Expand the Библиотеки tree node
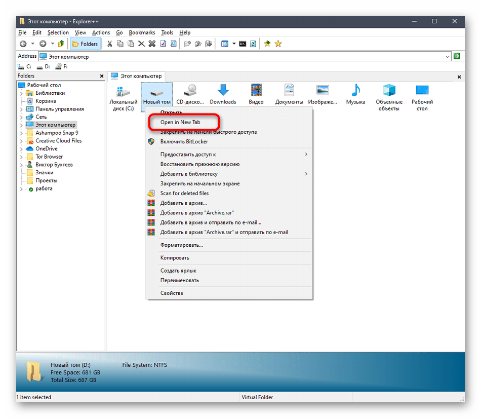481x418 pixels. [21, 93]
